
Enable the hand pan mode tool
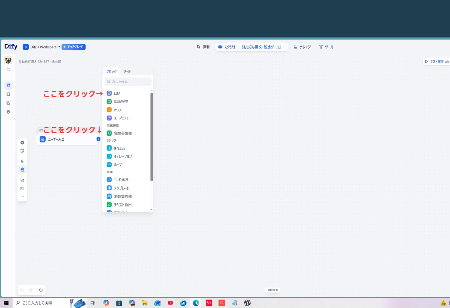pyautogui.click(x=22, y=170)
